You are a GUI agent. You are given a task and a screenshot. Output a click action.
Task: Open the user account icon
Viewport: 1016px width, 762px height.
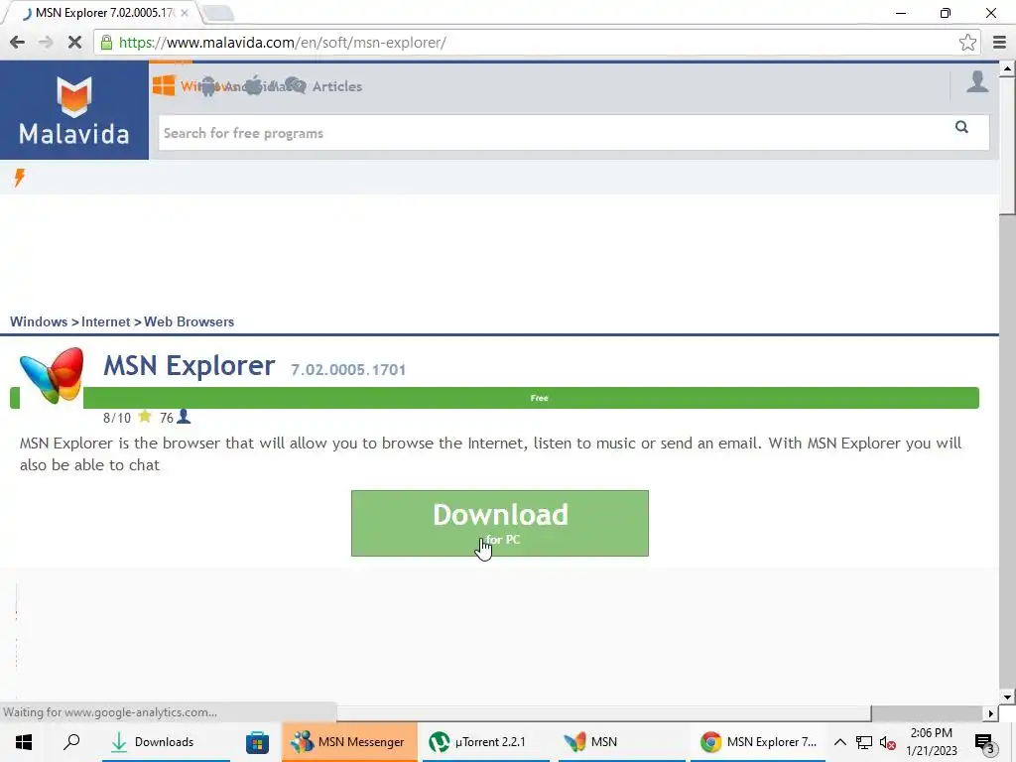point(977,83)
